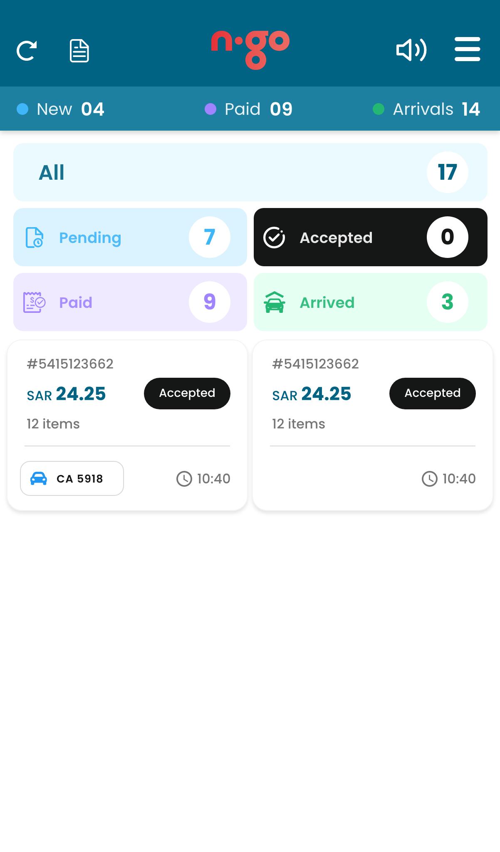This screenshot has height=852, width=500.
Task: Click the clock icon on second order card
Action: click(430, 479)
